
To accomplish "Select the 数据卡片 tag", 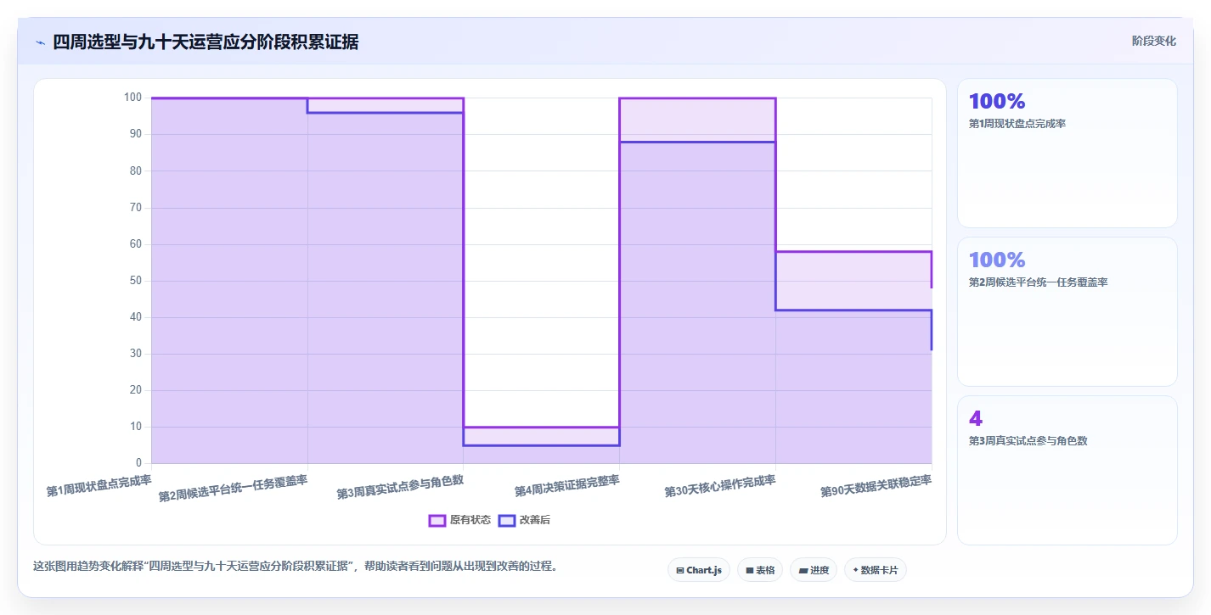I will pyautogui.click(x=876, y=570).
